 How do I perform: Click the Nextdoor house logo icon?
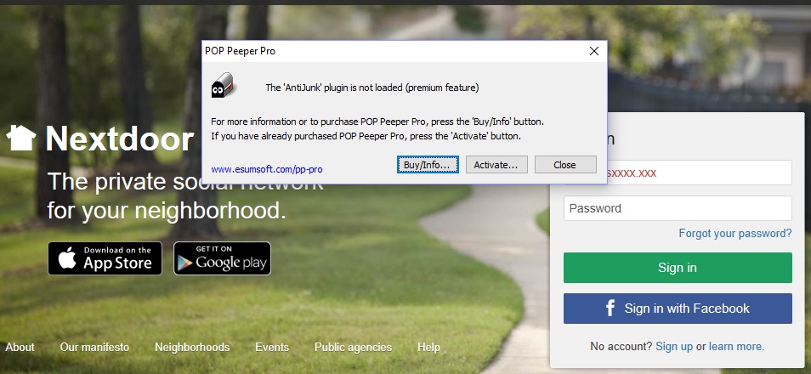pos(21,139)
